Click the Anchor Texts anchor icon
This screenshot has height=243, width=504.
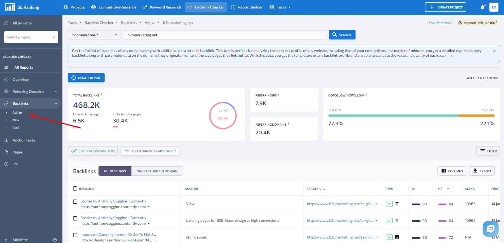click(6, 140)
